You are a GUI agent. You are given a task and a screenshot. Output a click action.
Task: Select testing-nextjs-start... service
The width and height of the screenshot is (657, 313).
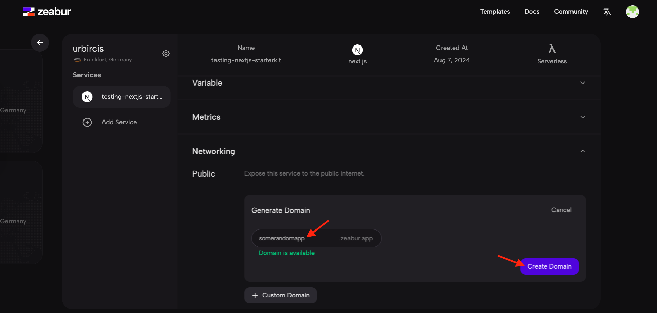tap(121, 97)
